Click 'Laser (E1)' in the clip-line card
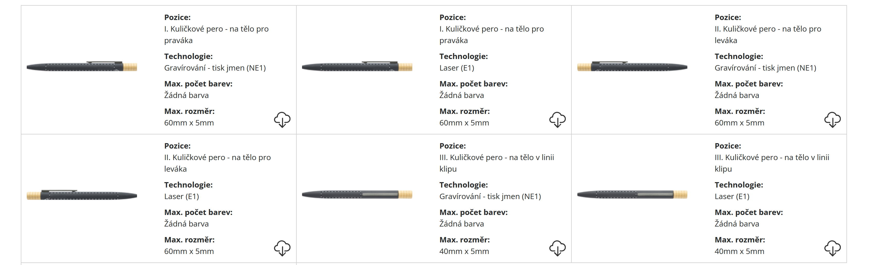This screenshot has width=884, height=265. (732, 197)
